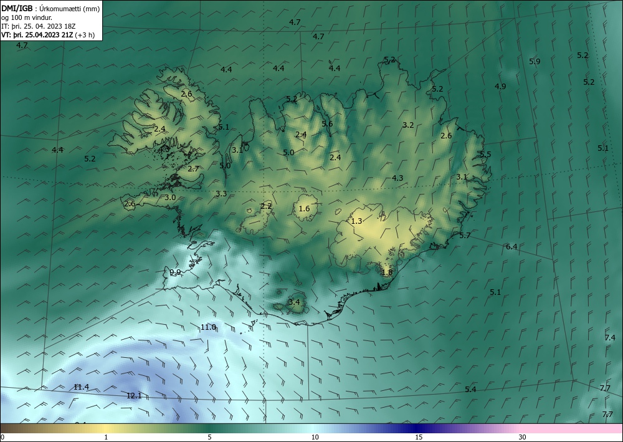Click the 1.8 value on the southeast coast
The image size is (623, 442).
(x=387, y=272)
